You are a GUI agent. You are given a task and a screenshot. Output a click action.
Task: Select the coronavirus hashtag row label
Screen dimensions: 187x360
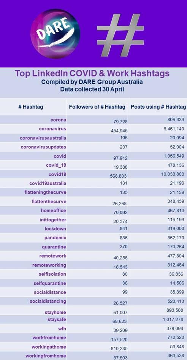[x=52, y=129]
